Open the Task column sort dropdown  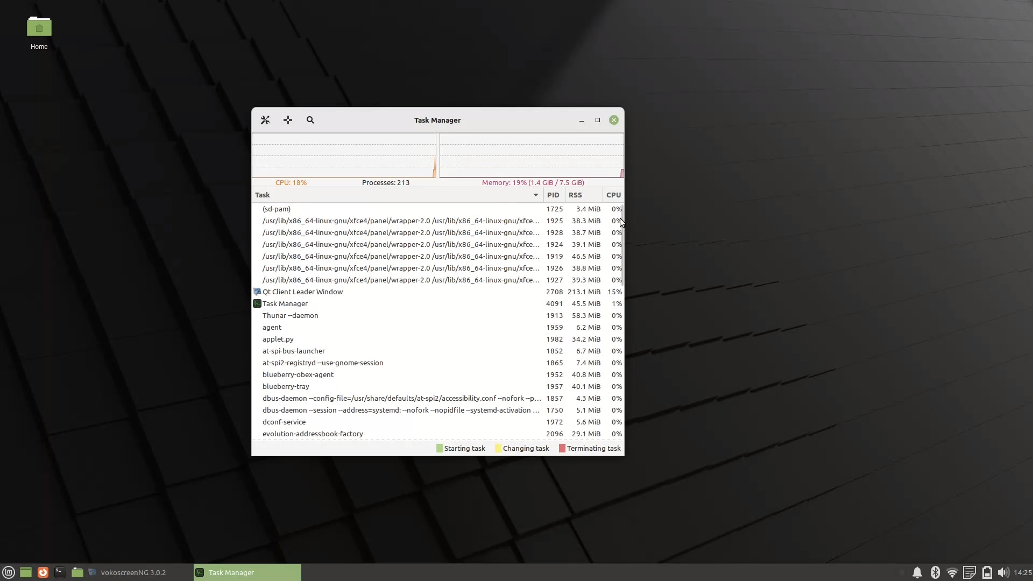(x=535, y=195)
